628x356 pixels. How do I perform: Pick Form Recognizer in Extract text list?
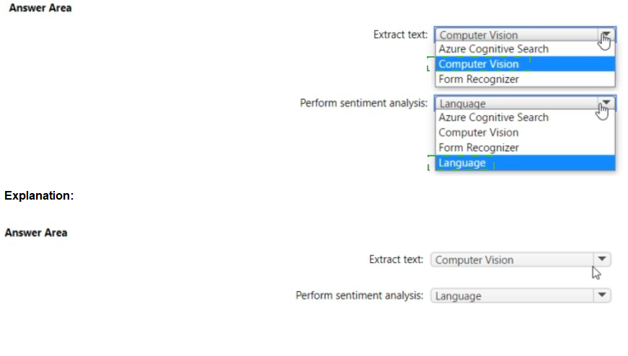[478, 79]
